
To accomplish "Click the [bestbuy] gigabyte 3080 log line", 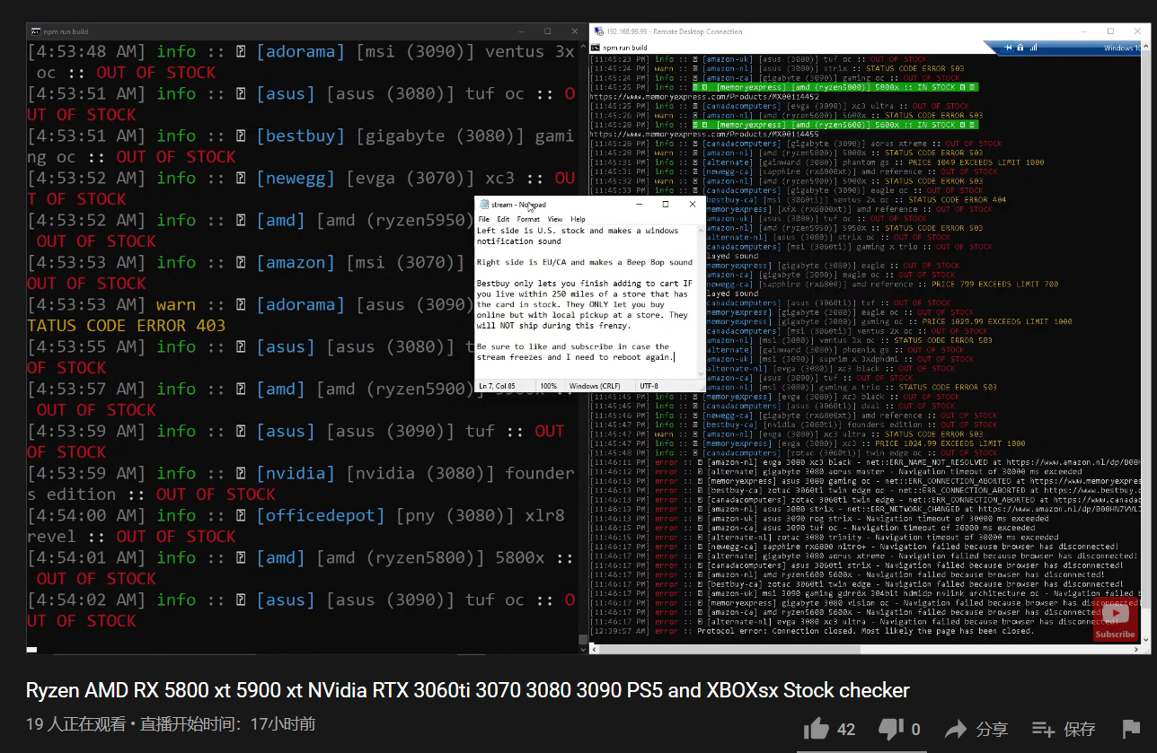I will tap(300, 146).
